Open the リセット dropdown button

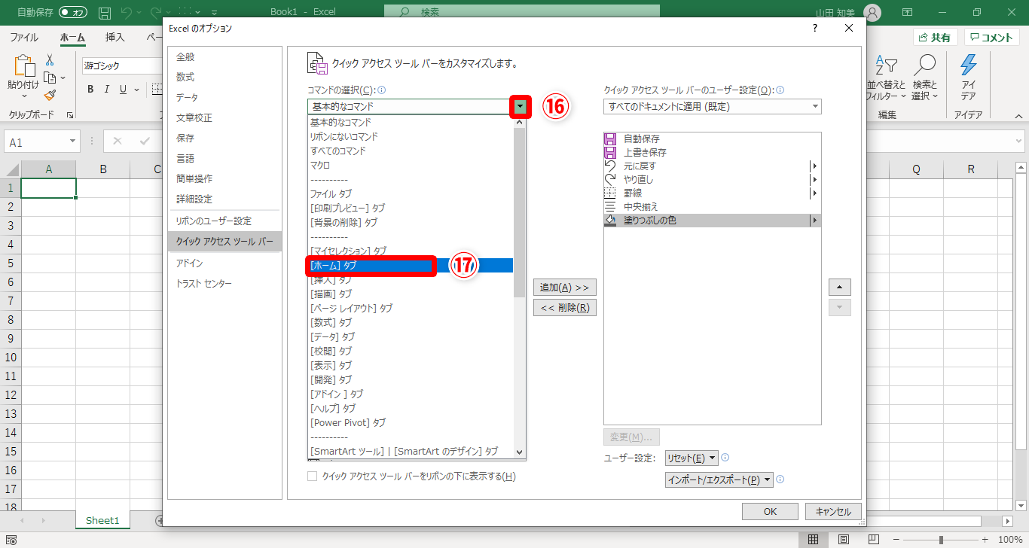tap(692, 458)
